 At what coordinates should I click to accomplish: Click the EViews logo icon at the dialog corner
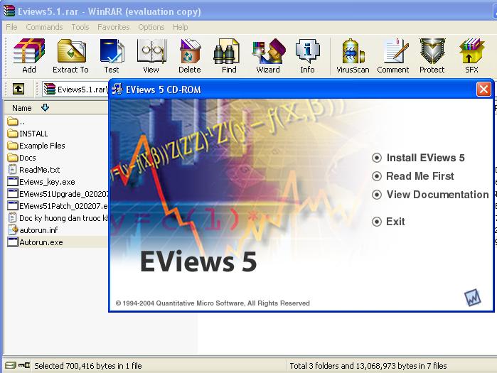point(473,298)
